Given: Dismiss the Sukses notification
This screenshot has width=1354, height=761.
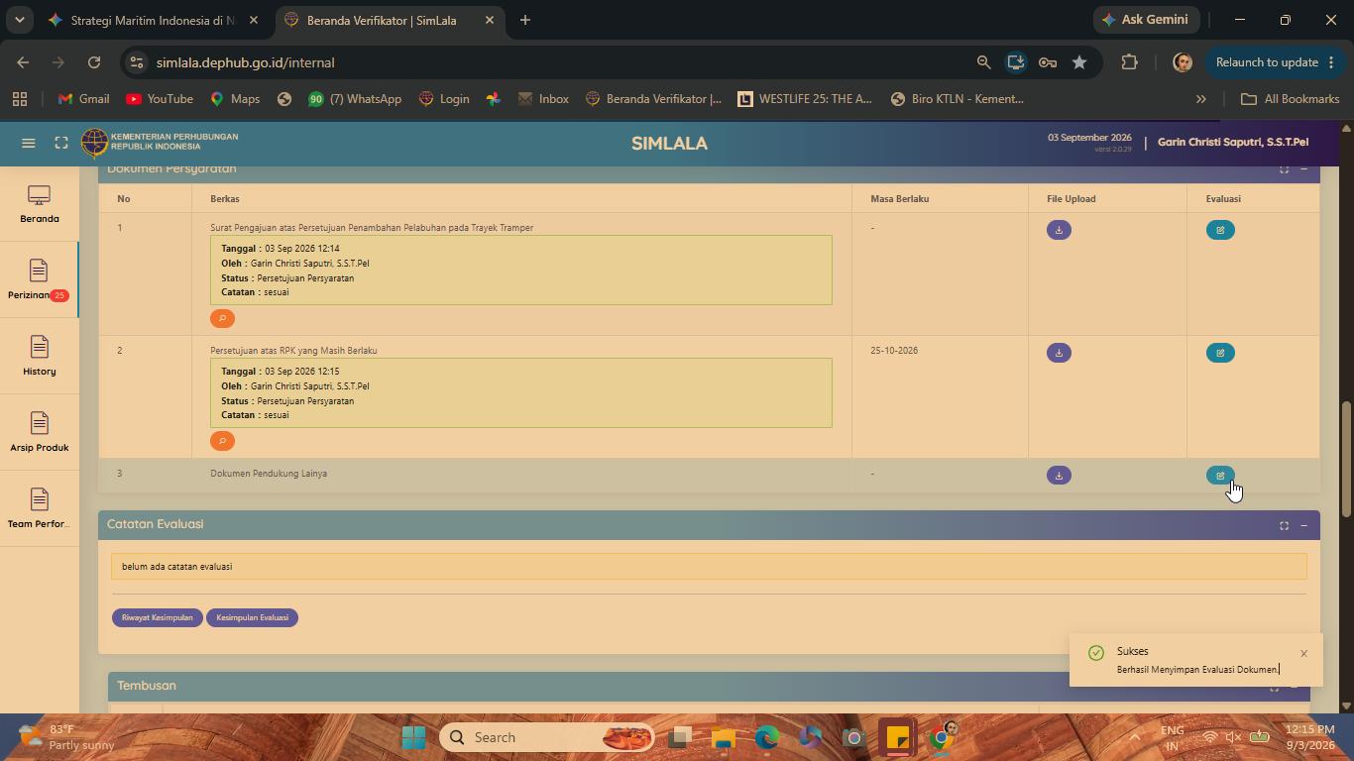Looking at the screenshot, I should [1303, 653].
